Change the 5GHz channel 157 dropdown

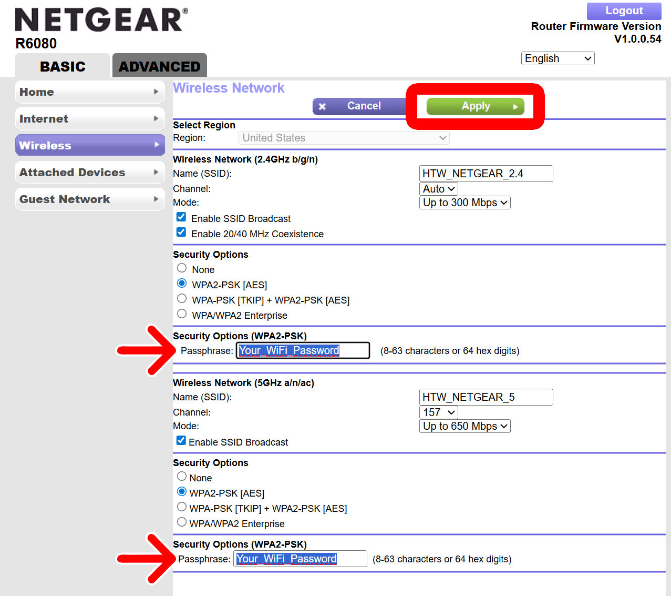pos(438,412)
